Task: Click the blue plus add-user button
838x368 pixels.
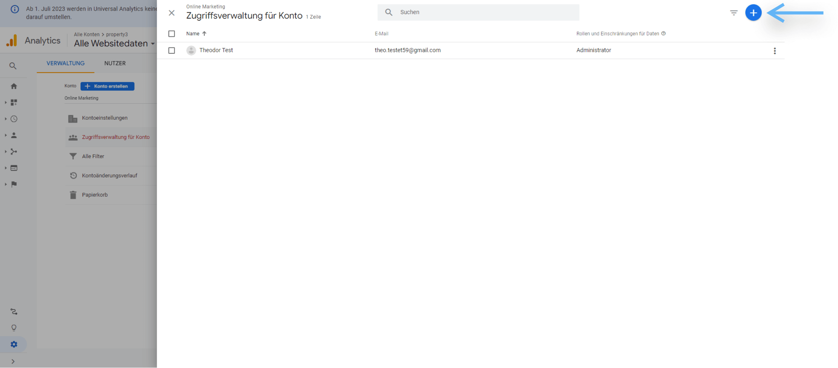Action: click(x=753, y=13)
